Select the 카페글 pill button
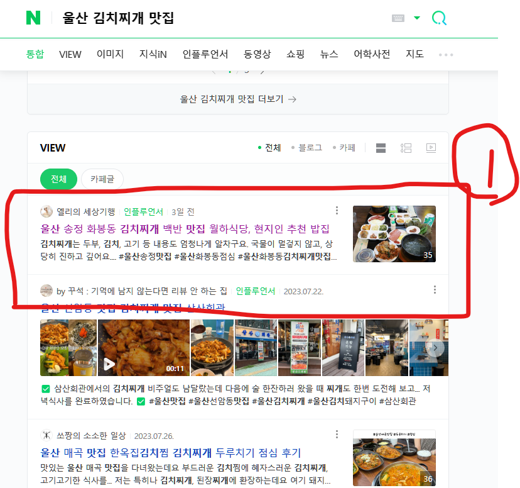The width and height of the screenshot is (520, 488). (x=102, y=179)
